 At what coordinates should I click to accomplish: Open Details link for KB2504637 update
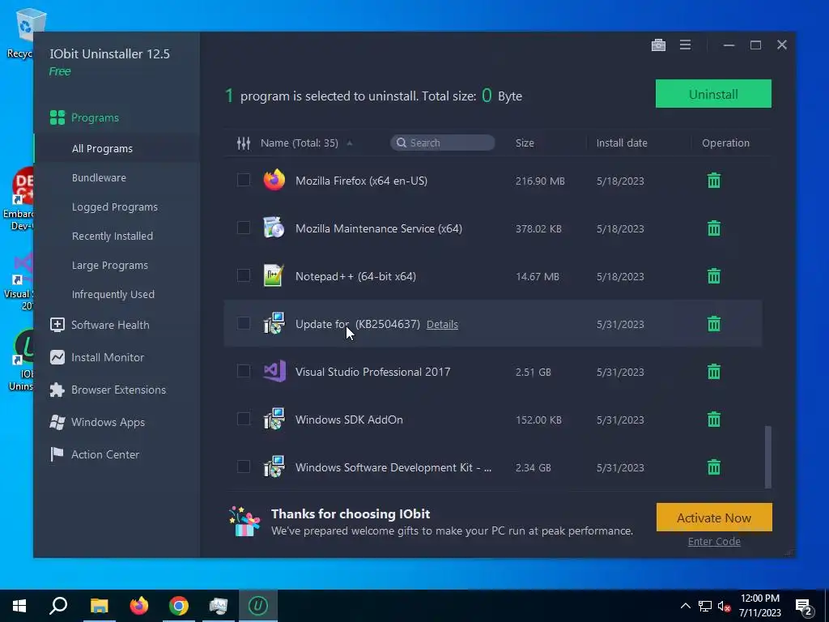point(442,324)
